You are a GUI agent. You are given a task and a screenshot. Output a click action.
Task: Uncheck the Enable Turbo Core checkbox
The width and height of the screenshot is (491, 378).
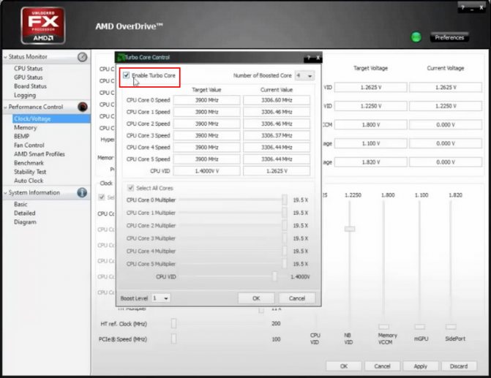click(126, 75)
